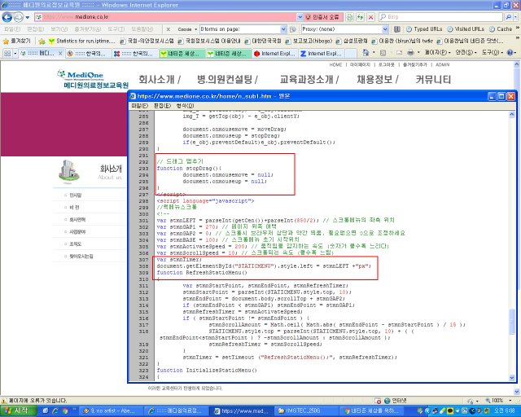
Task: Expand the address bar URL history dropdown
Action: coord(300,17)
